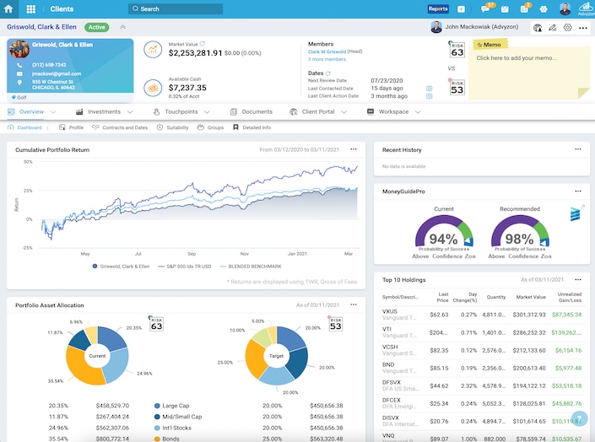Refresh the Dates section icon
Screen dimensions: 595x442
coord(328,73)
